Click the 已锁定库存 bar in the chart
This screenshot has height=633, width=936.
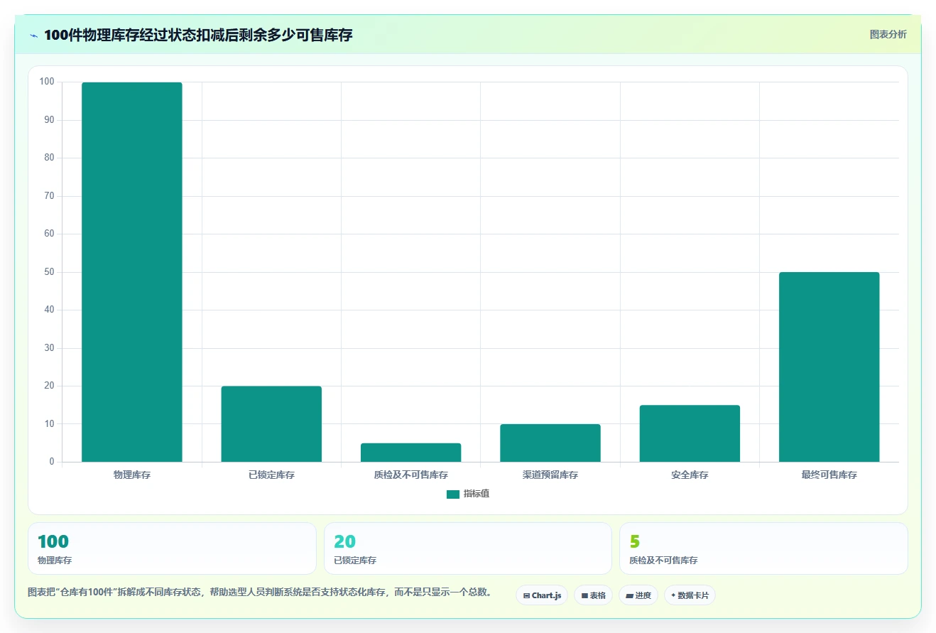(x=271, y=424)
